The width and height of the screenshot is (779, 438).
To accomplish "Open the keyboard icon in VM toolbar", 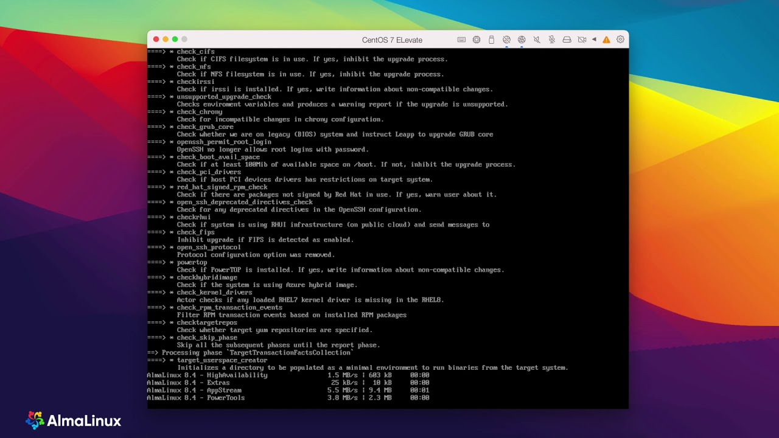I will (x=461, y=40).
